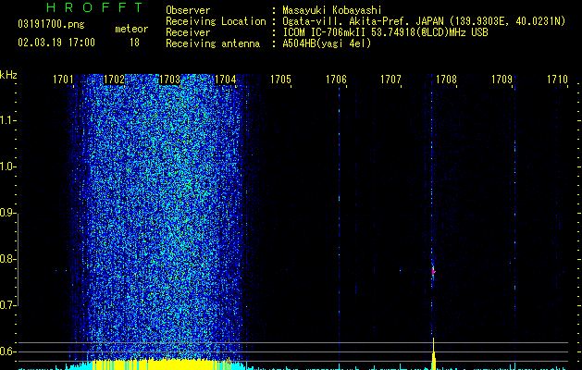Click the 1707 time axis label
The height and width of the screenshot is (370, 582).
390,80
